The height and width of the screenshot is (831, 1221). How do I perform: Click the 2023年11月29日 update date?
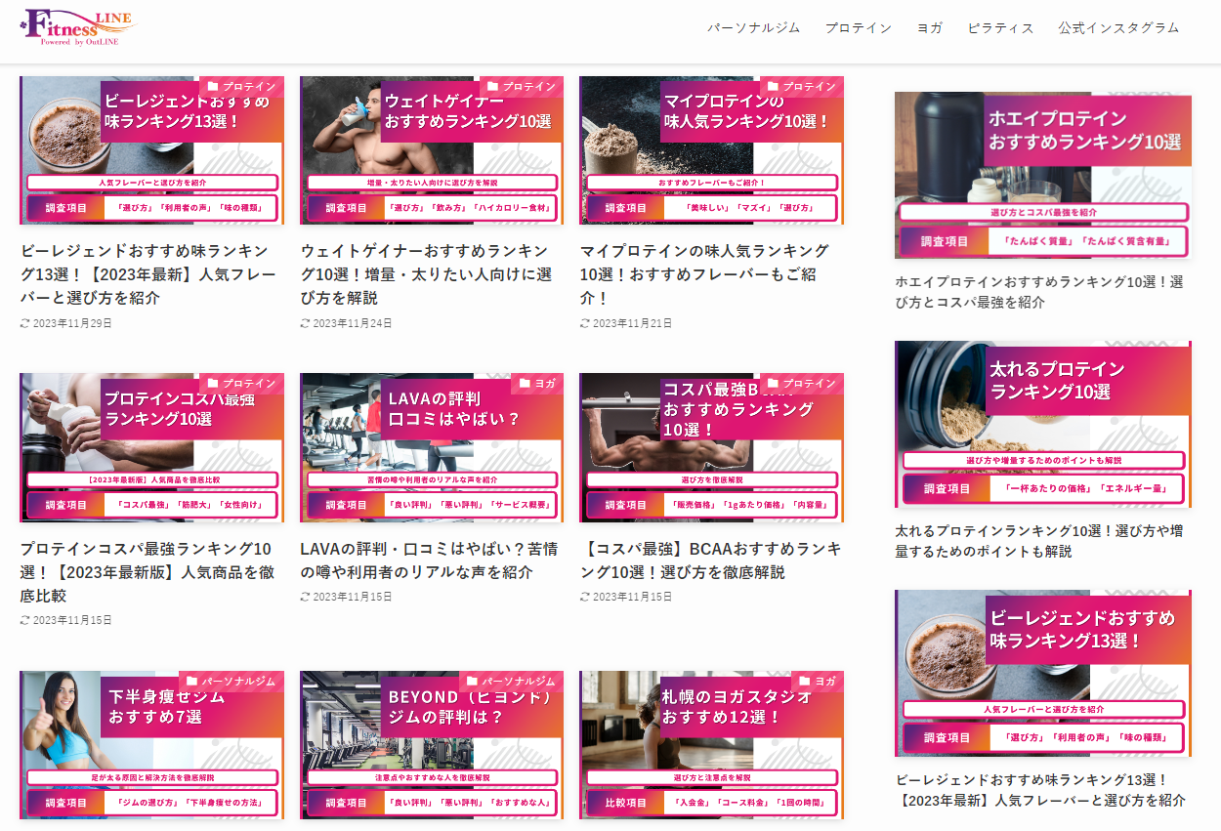pyautogui.click(x=66, y=323)
